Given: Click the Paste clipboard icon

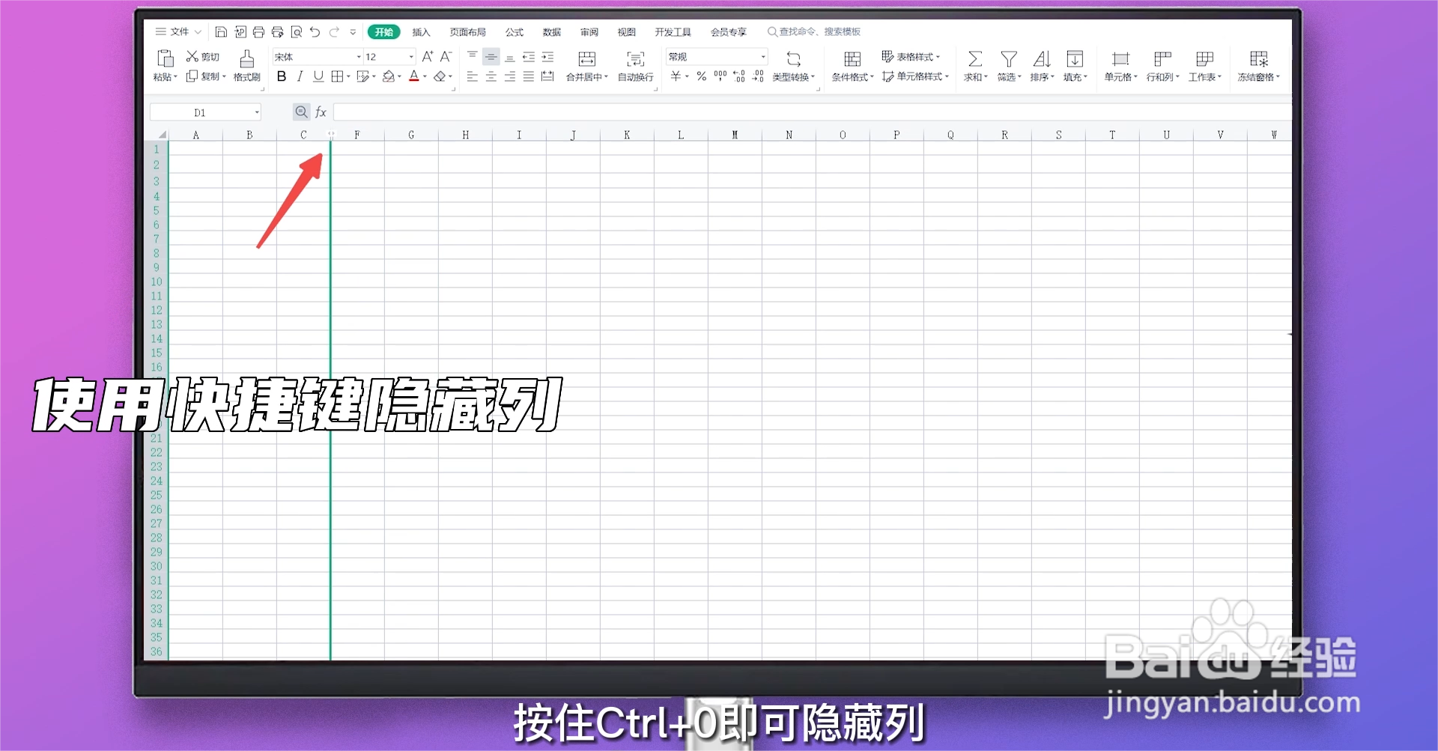Looking at the screenshot, I should pyautogui.click(x=166, y=58).
